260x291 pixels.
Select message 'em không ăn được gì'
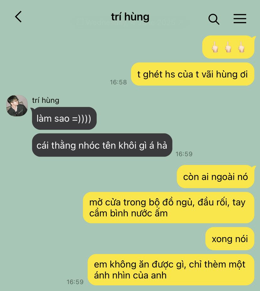171,270
